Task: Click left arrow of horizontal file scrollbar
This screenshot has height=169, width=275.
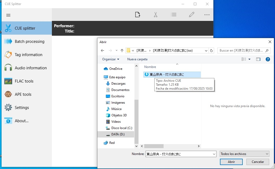Action: click(x=142, y=146)
